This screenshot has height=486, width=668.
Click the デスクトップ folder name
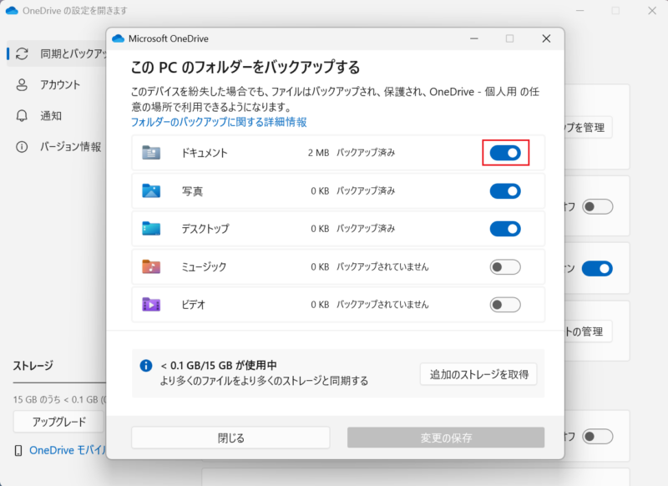click(205, 229)
